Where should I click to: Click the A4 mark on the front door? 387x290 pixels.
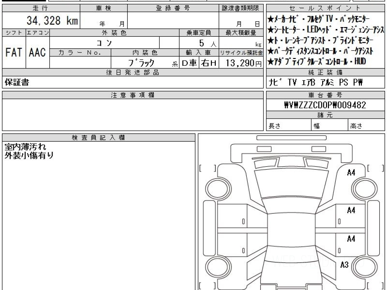(x=351, y=210)
